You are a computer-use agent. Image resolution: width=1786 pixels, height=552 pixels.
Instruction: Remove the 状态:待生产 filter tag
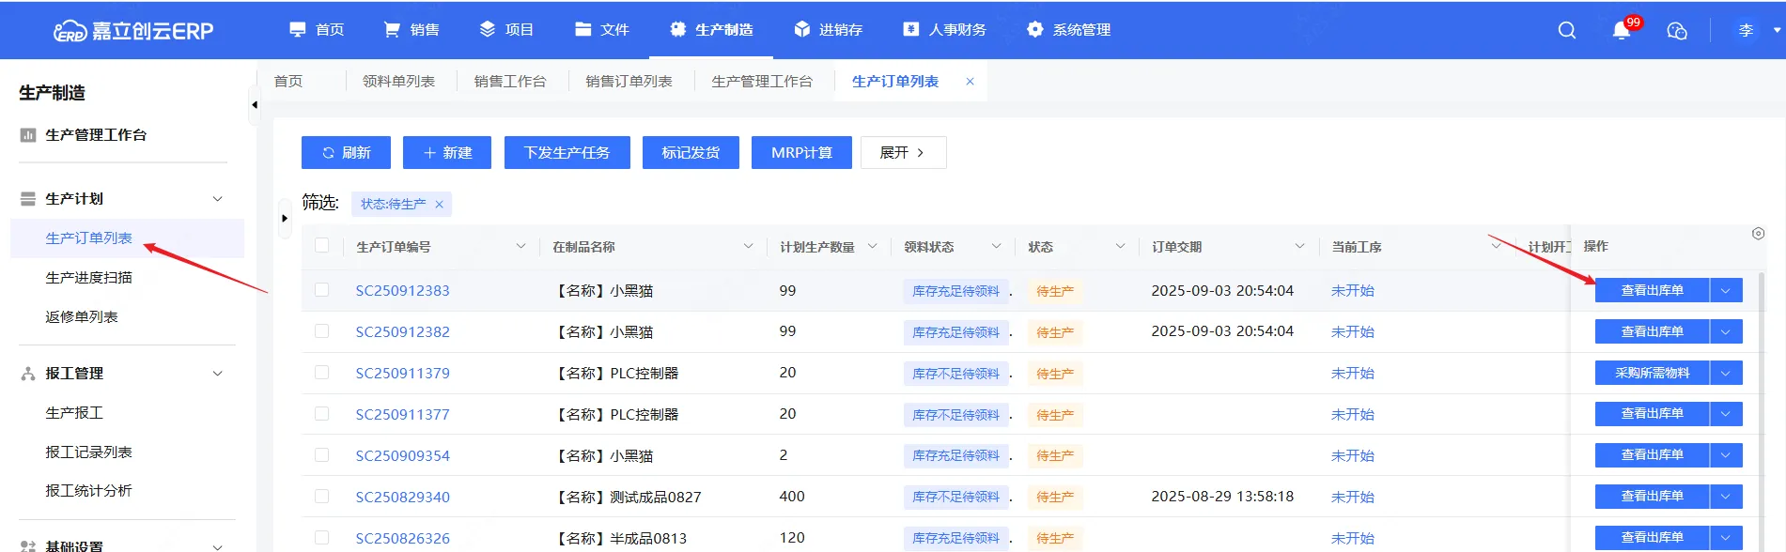click(x=439, y=204)
